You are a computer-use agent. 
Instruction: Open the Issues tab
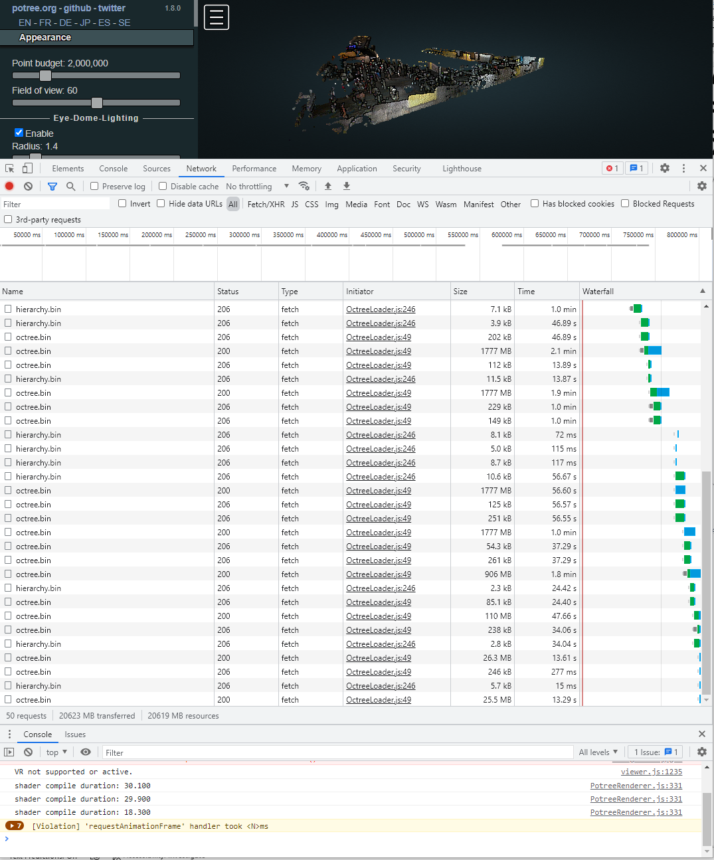74,734
